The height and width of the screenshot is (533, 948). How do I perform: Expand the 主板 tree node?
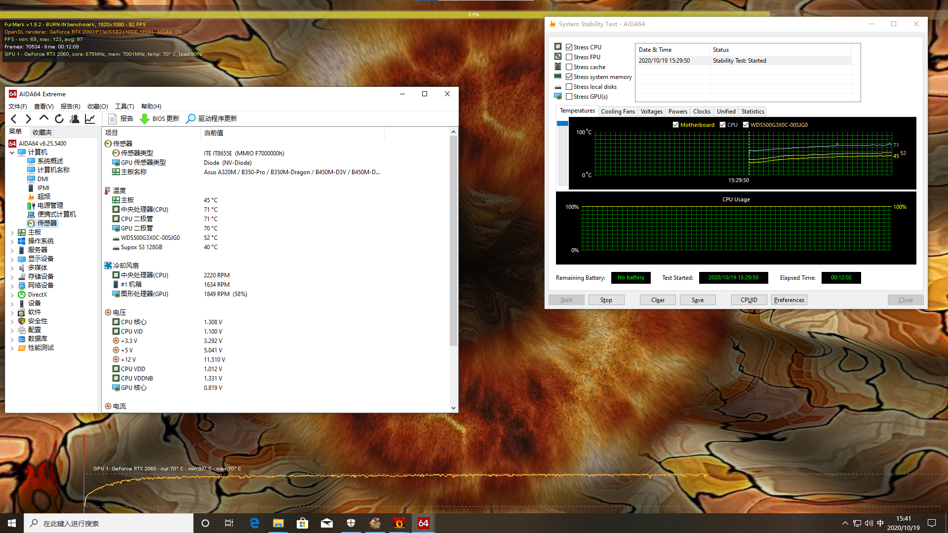coord(12,232)
